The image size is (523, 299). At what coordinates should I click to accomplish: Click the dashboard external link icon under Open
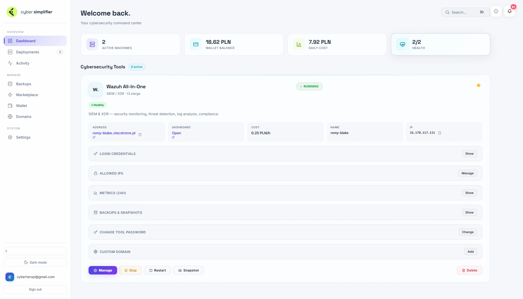point(173,137)
